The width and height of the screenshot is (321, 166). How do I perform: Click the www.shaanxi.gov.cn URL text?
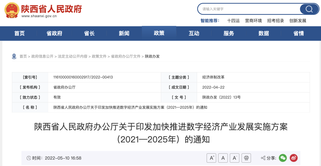pyautogui.click(x=39, y=16)
